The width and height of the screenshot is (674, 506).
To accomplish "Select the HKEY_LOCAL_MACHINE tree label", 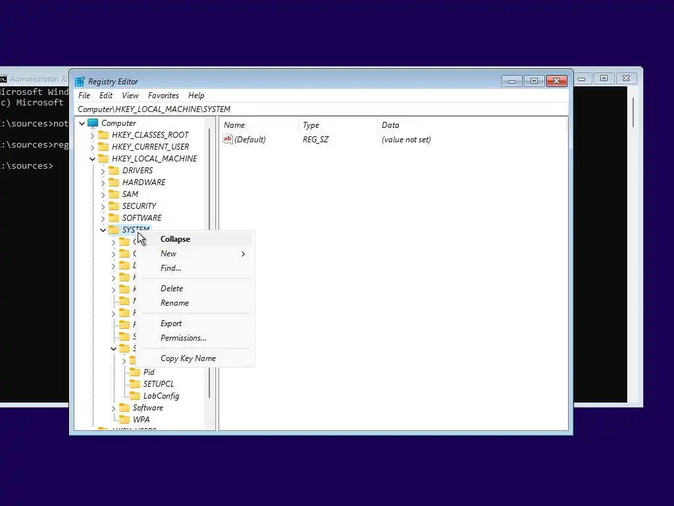I will coord(154,159).
